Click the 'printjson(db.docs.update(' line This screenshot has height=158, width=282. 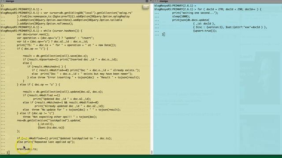click(x=191, y=20)
